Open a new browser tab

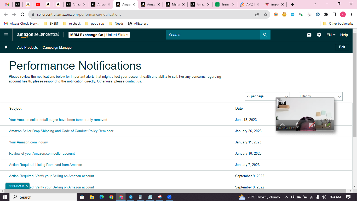click(292, 4)
